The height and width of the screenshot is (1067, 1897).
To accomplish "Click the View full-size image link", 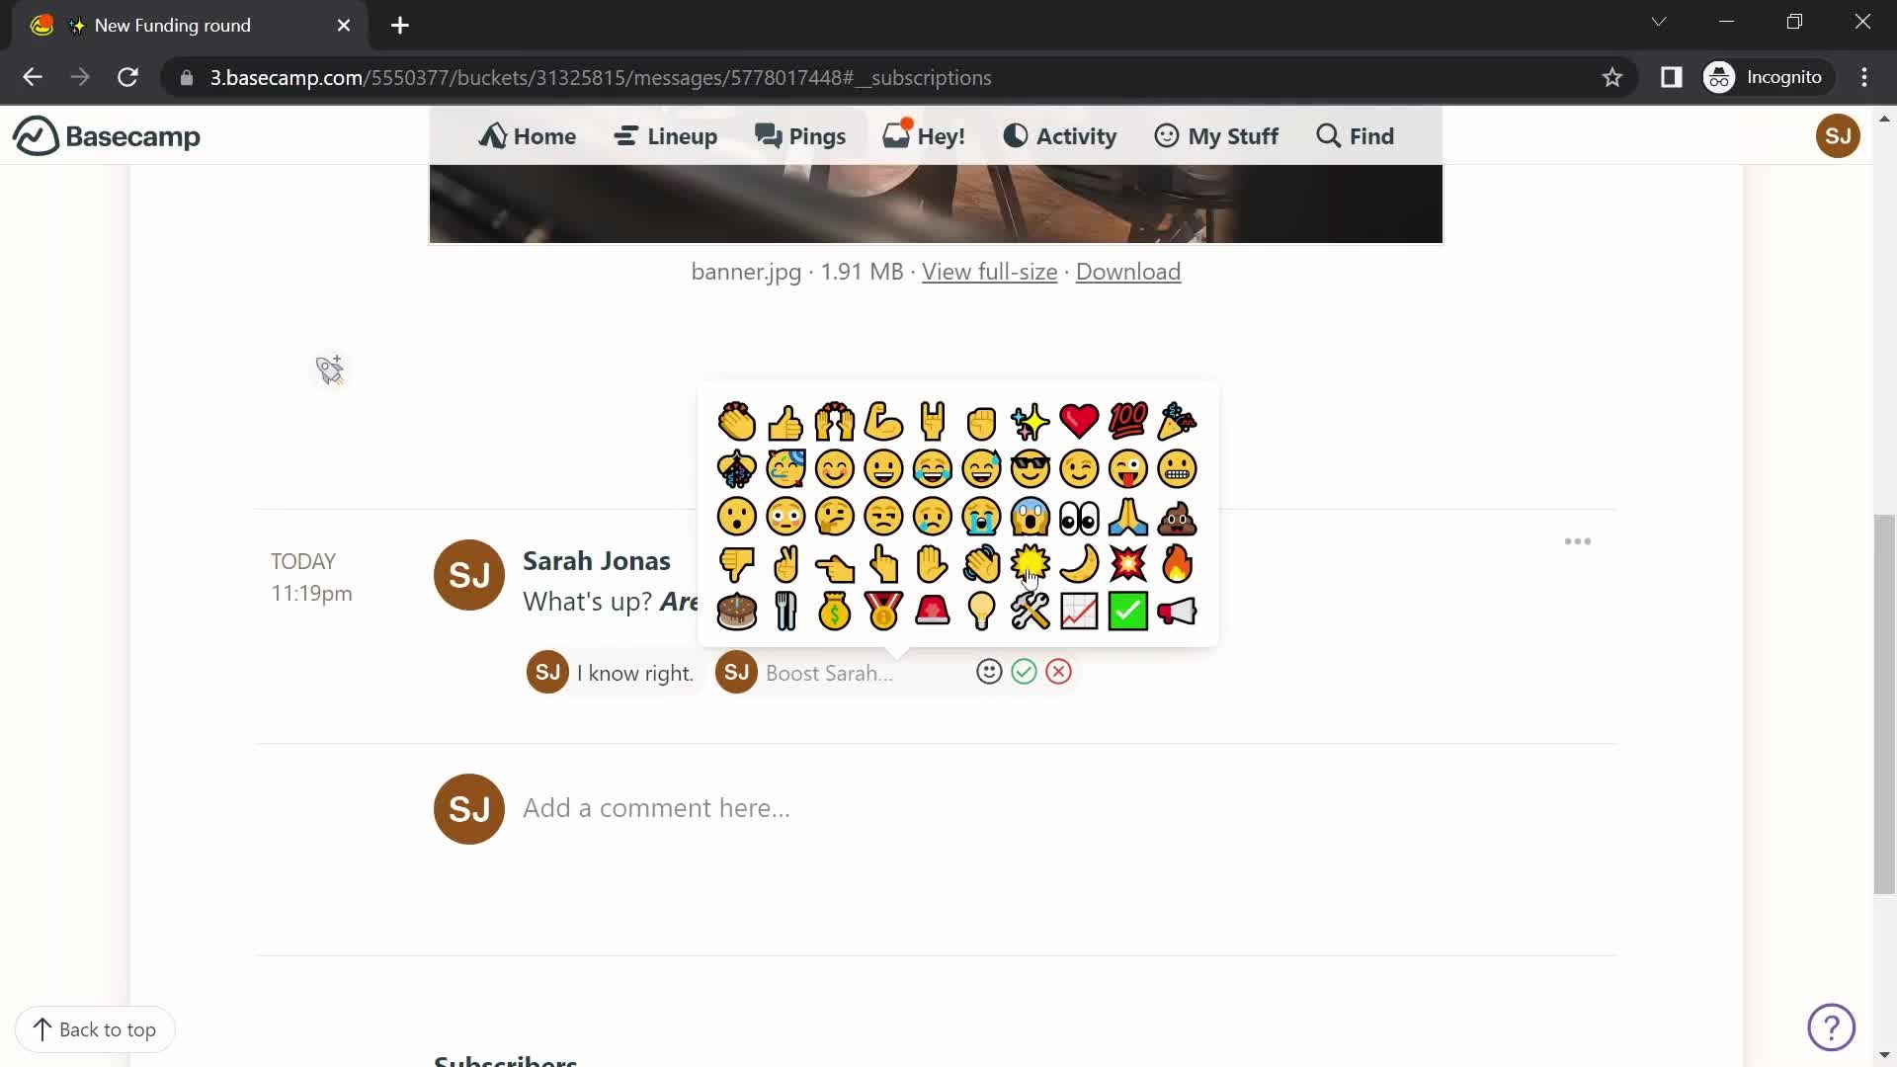I will tap(989, 271).
